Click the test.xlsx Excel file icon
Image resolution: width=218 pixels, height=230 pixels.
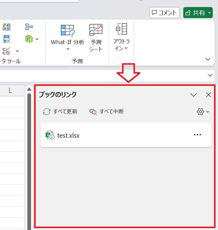pyautogui.click(x=50, y=135)
